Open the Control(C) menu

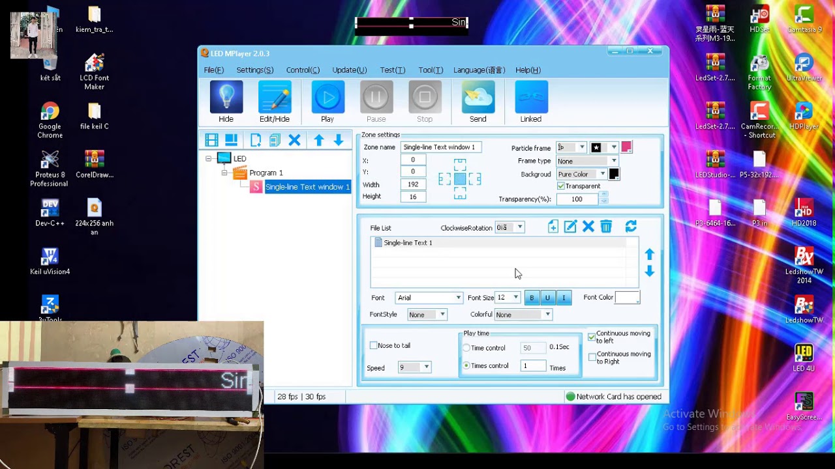[x=303, y=70]
